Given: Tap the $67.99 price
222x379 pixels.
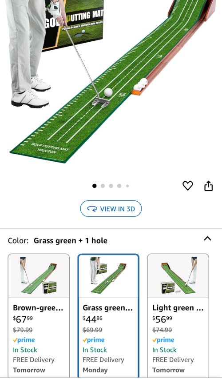Looking at the screenshot, I should point(23,319).
